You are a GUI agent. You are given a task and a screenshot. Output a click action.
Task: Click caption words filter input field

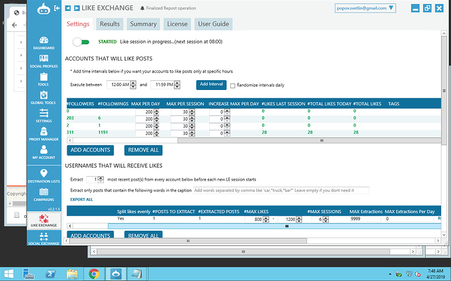(281, 190)
